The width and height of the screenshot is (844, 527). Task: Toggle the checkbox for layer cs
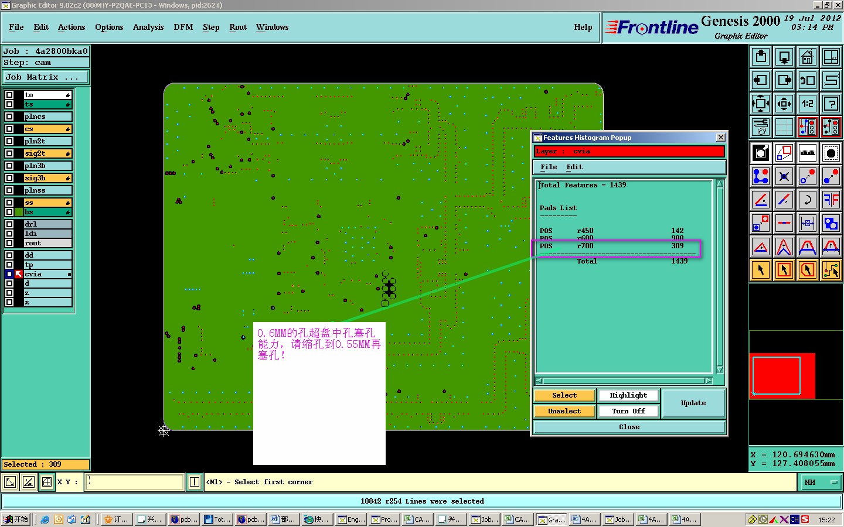[x=9, y=129]
